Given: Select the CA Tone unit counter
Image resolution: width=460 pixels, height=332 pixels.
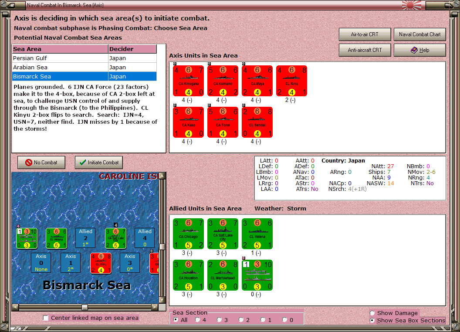Looking at the screenshot, I should click(223, 122).
